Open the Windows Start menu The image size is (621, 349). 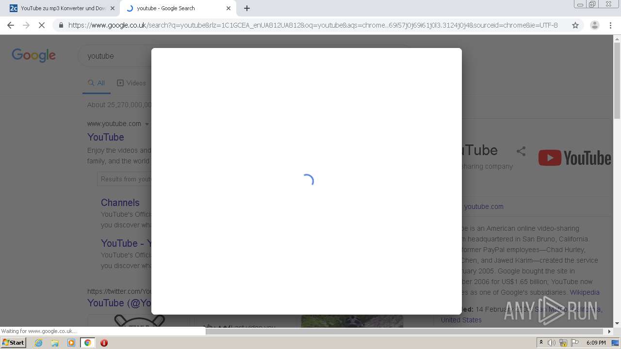point(14,343)
